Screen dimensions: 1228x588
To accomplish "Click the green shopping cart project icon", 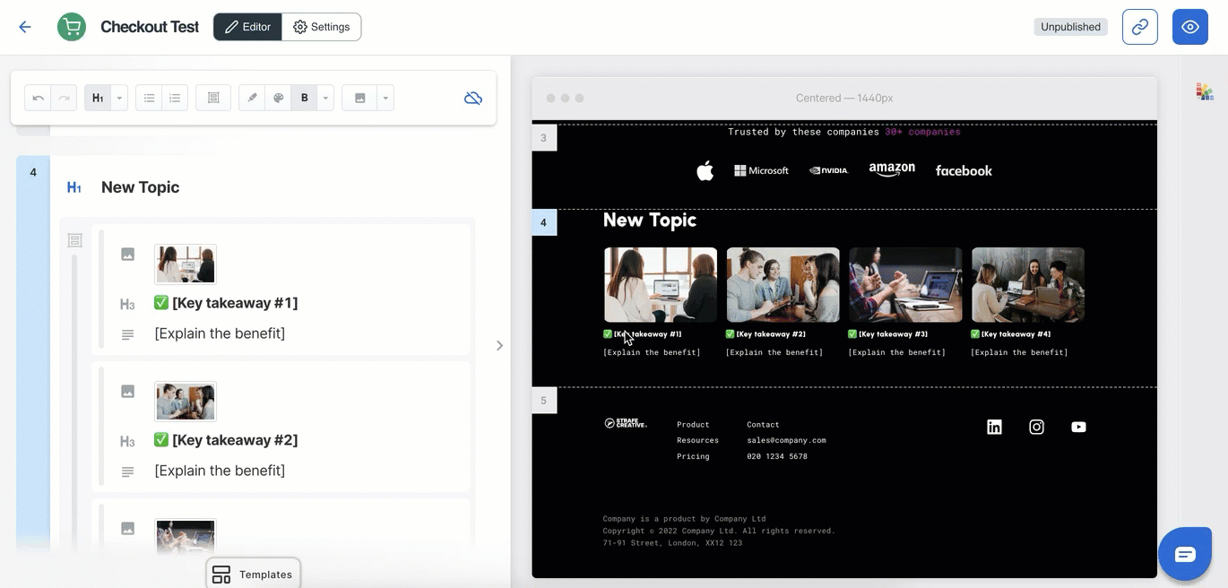I will pyautogui.click(x=72, y=27).
